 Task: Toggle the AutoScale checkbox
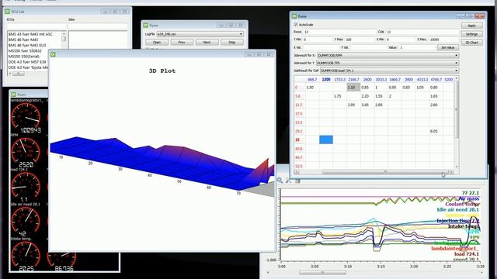[296, 24]
